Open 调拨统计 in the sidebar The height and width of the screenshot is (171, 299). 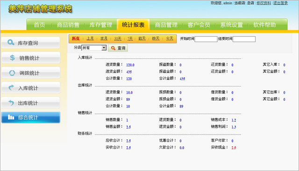30,72
